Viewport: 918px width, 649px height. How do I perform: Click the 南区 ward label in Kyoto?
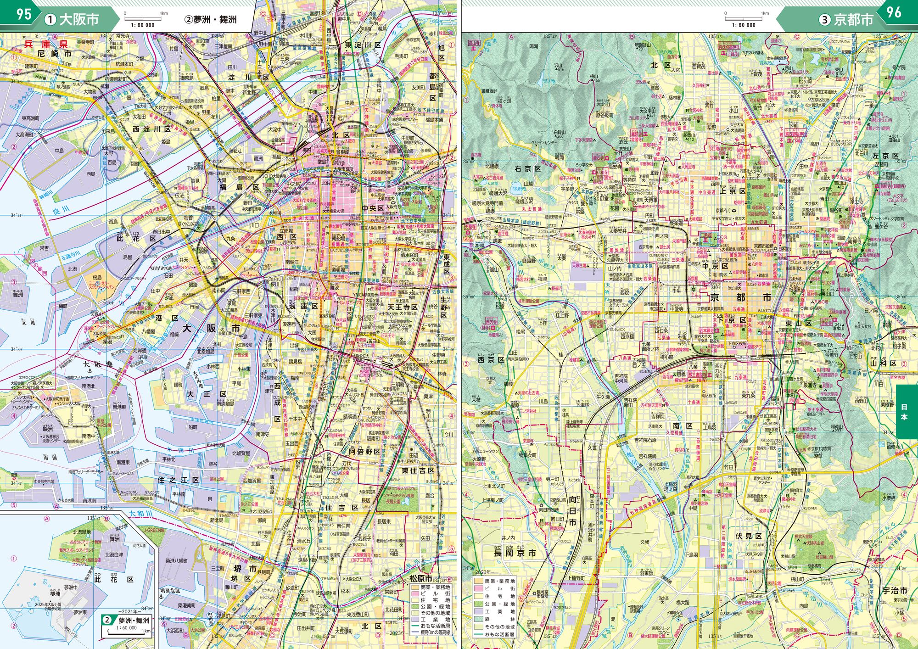click(x=682, y=426)
